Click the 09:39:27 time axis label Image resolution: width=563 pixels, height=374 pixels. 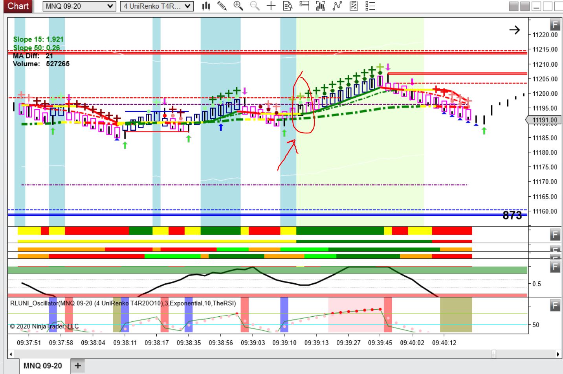(x=348, y=343)
